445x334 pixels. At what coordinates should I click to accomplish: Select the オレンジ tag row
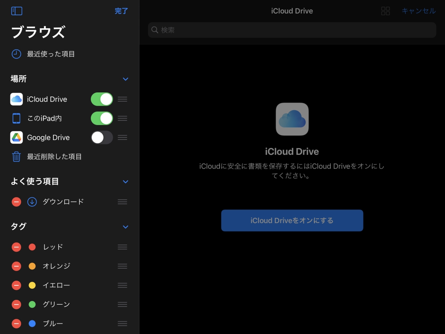pyautogui.click(x=56, y=266)
